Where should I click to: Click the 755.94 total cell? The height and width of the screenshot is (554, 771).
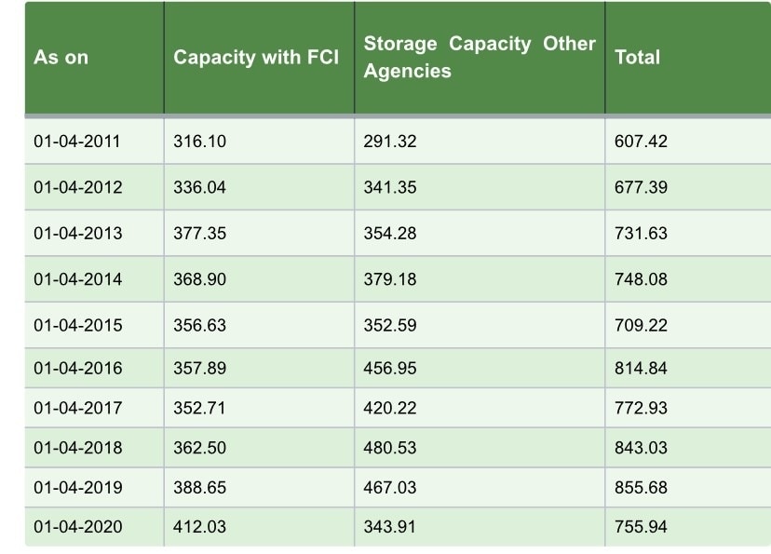pyautogui.click(x=642, y=527)
